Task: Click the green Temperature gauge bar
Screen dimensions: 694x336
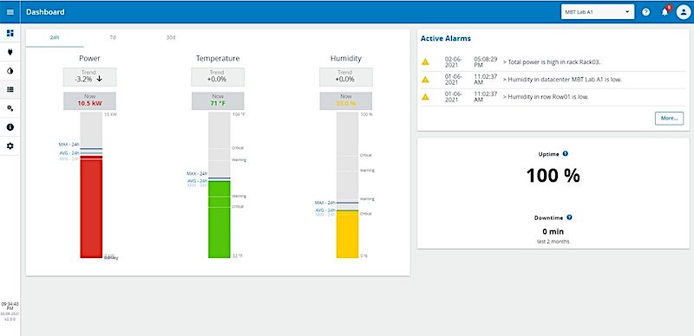Action: [x=219, y=219]
